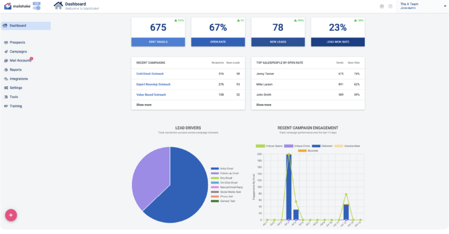The image size is (449, 234).
Task: Click the Open Rate stat card label
Action: tap(218, 42)
